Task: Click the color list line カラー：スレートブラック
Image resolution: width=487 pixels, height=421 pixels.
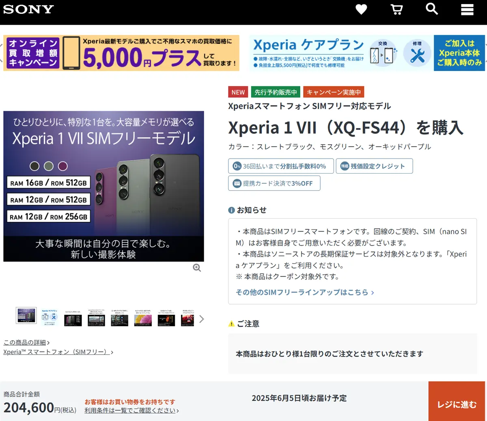Action: click(330, 146)
